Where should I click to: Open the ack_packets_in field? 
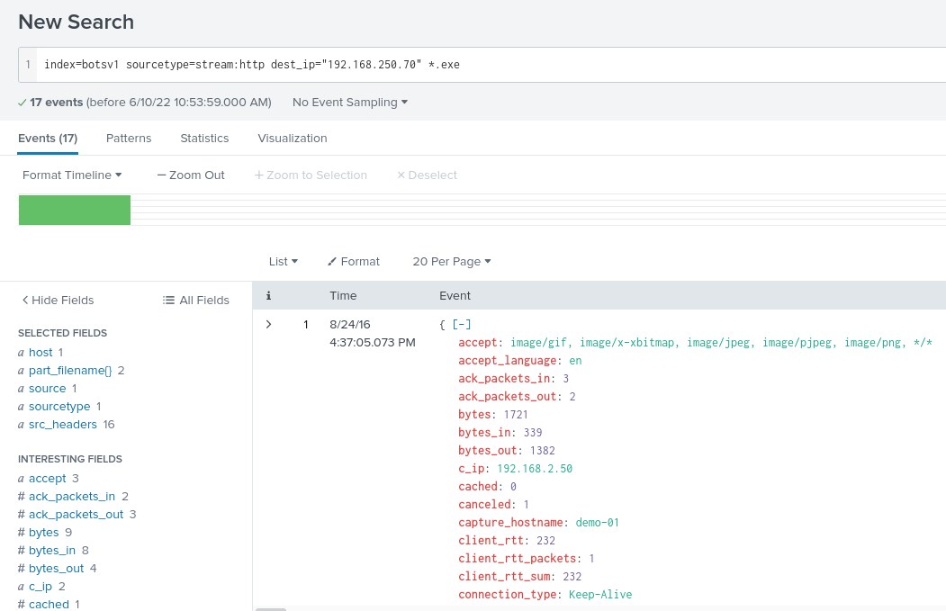click(x=72, y=497)
